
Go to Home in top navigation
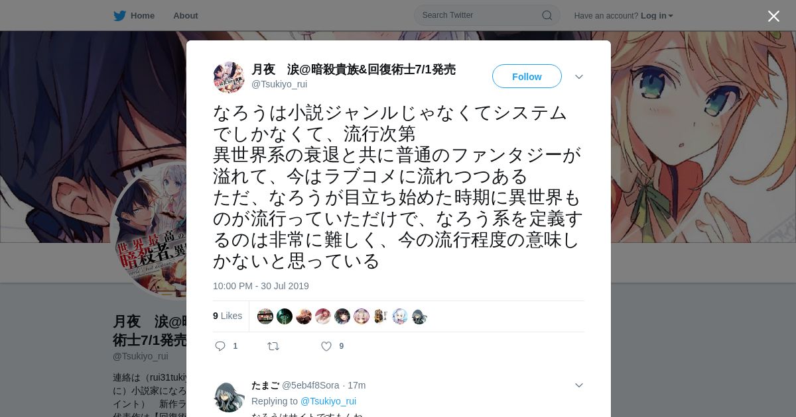point(143,16)
